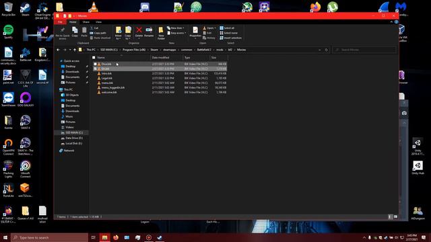Sort by Date modified column header
431x242 pixels.
click(x=166, y=58)
